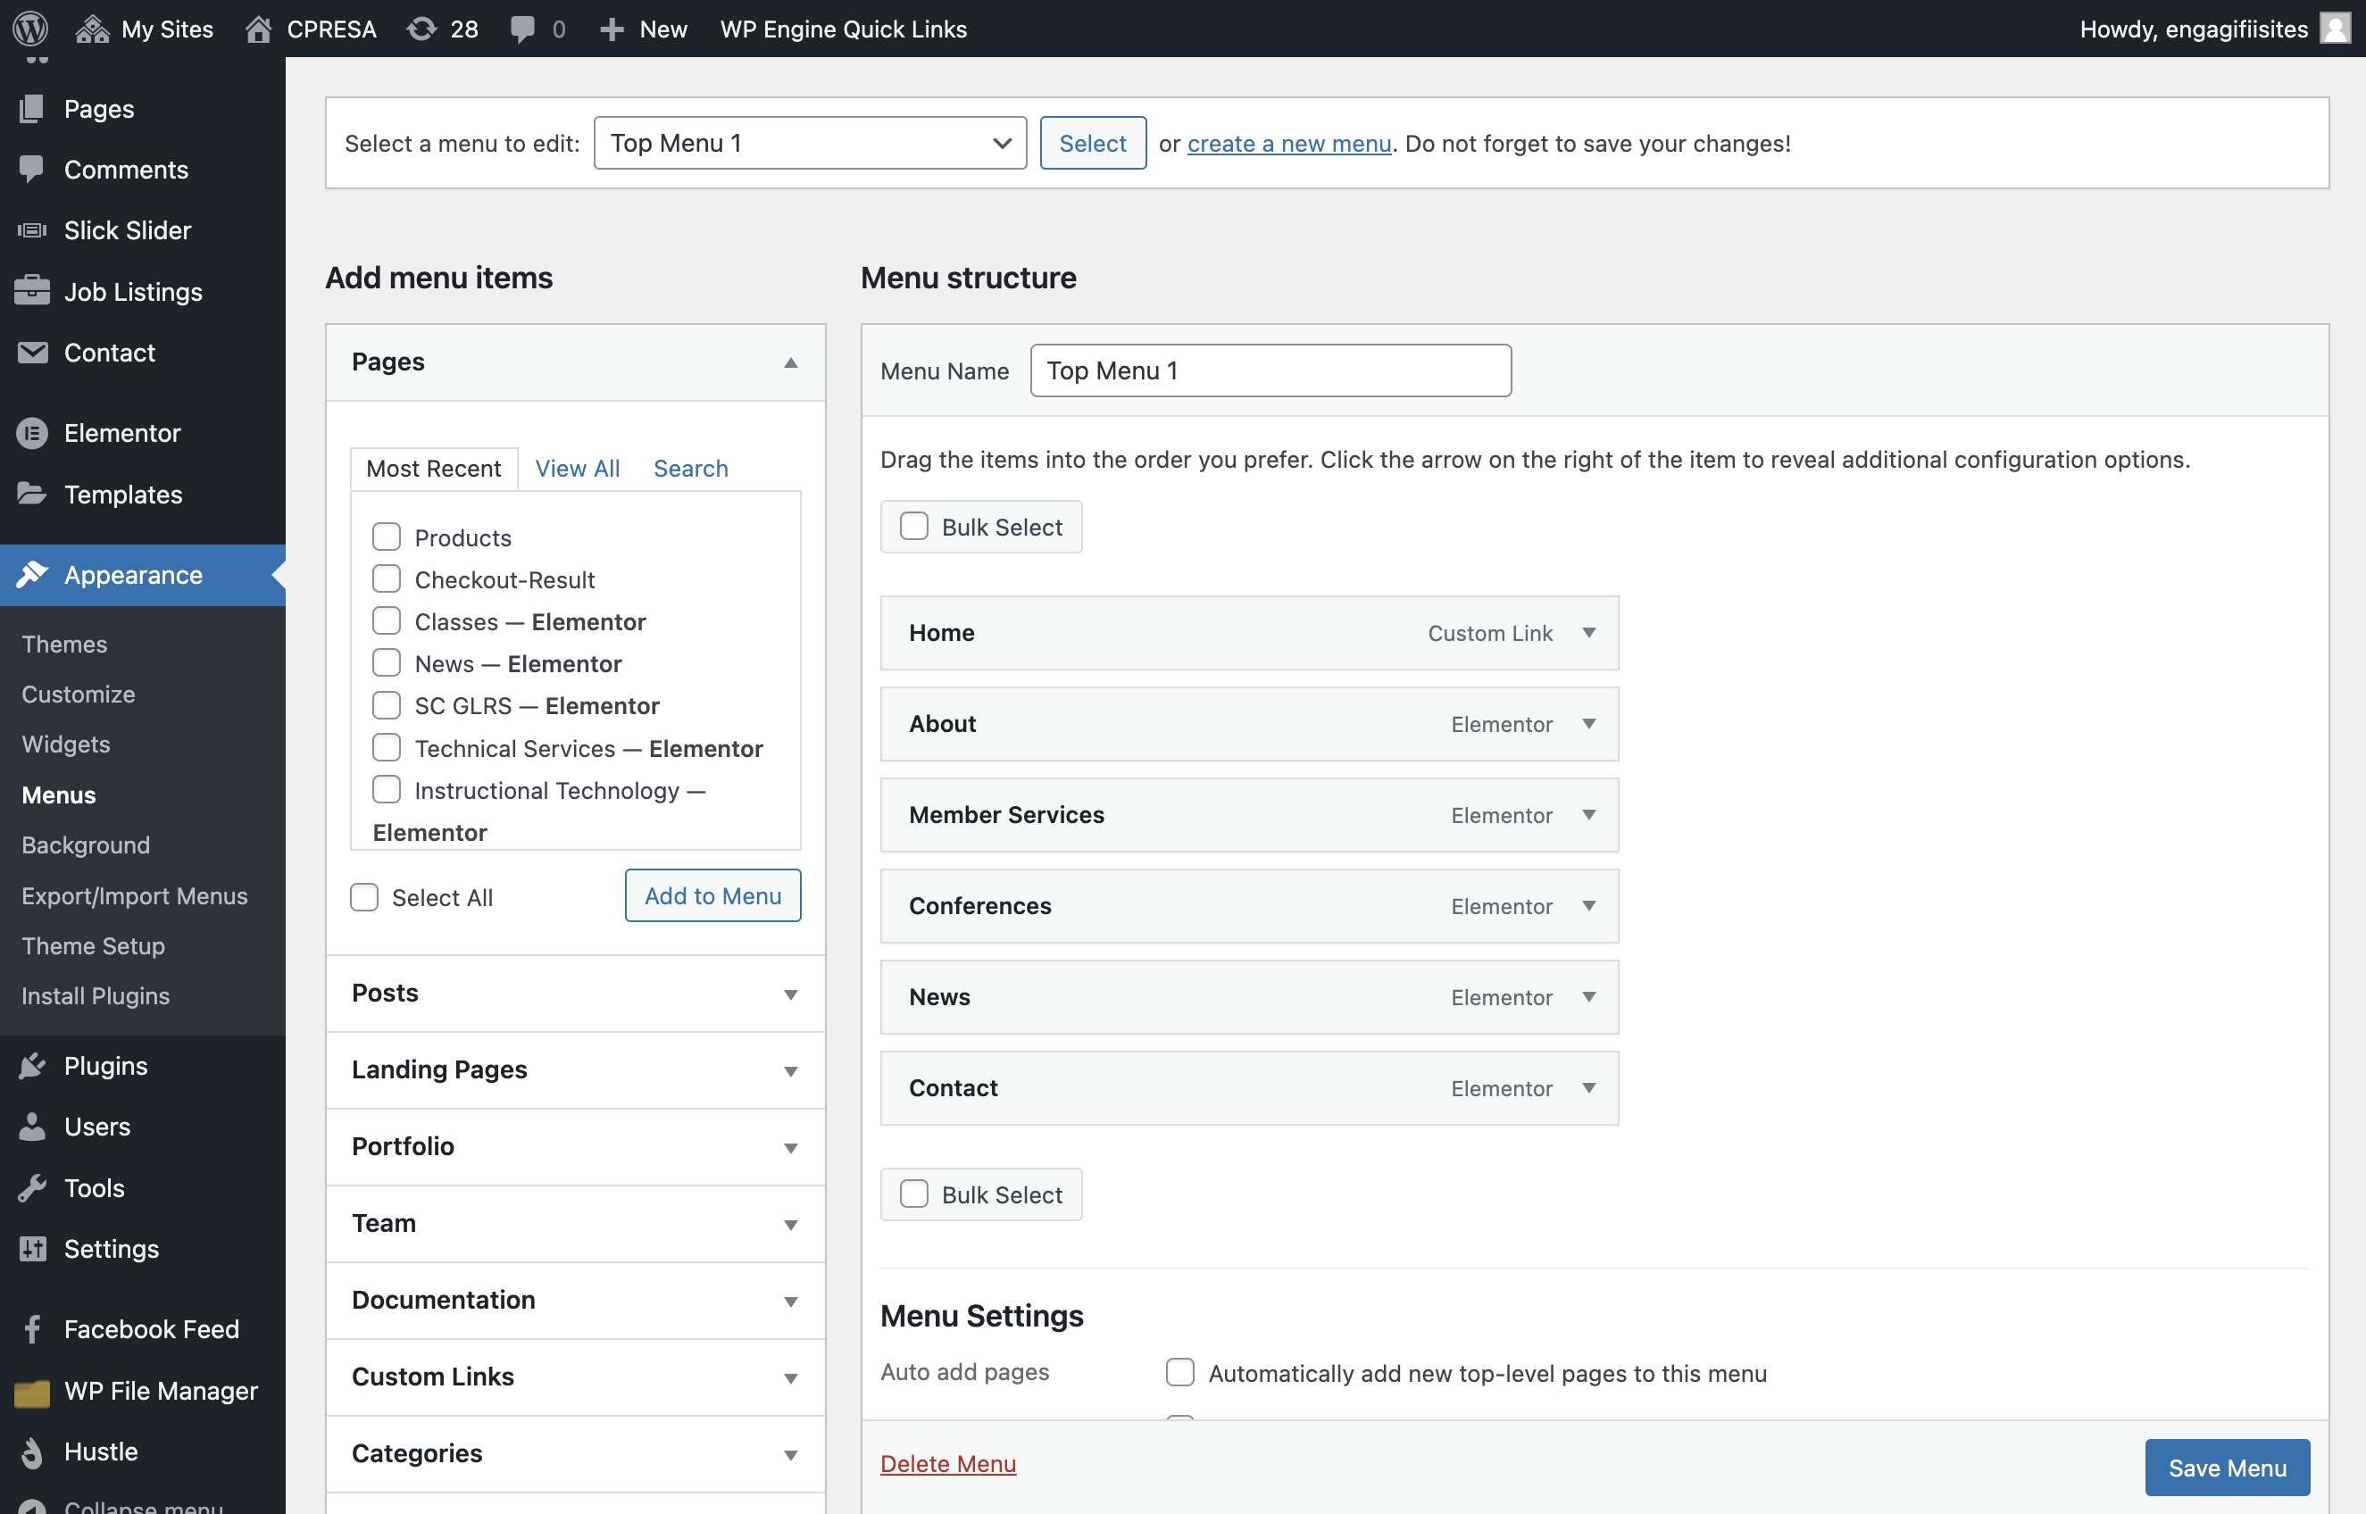
Task: Switch to the View All tab
Action: [577, 468]
